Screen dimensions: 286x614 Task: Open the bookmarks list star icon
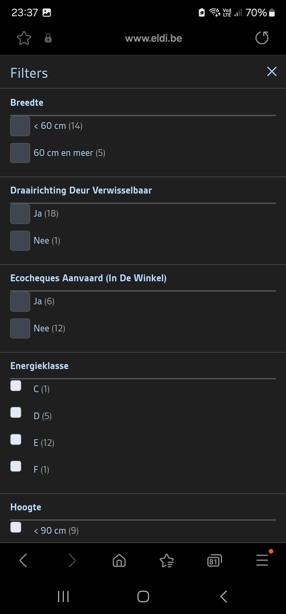pos(167,560)
